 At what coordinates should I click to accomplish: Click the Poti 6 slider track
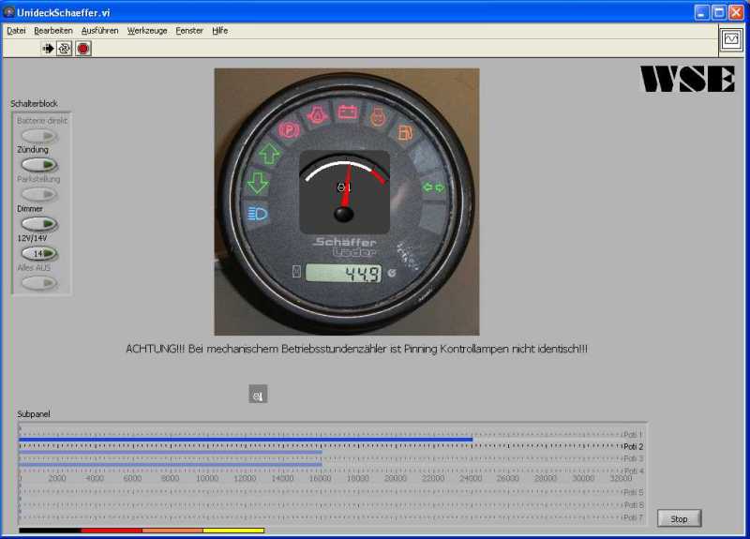pyautogui.click(x=320, y=504)
